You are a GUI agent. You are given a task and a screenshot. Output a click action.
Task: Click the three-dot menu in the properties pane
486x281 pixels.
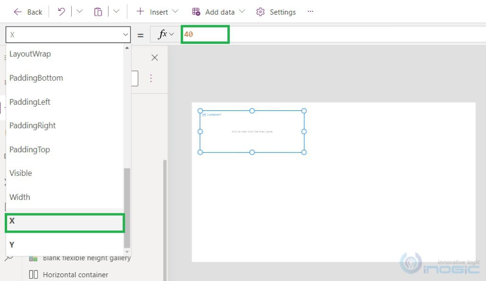(x=151, y=78)
